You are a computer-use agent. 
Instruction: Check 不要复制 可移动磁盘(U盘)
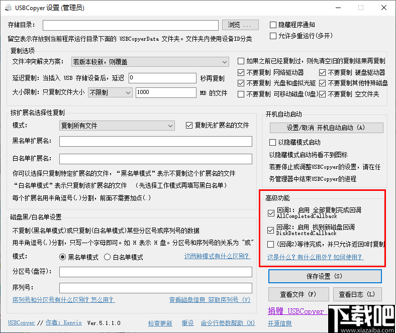point(241,94)
